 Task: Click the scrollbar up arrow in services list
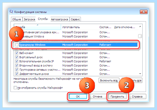point(140,26)
